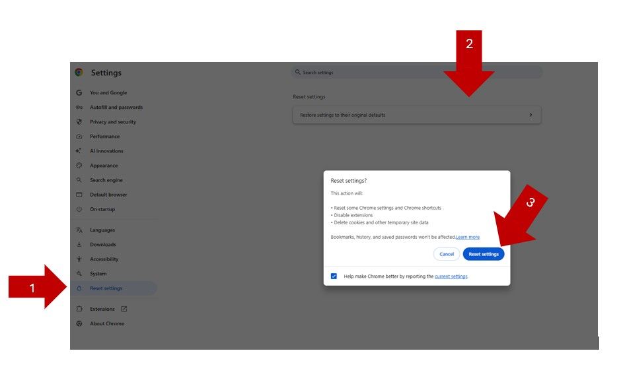Click the Search engine magnifier icon

(x=79, y=180)
